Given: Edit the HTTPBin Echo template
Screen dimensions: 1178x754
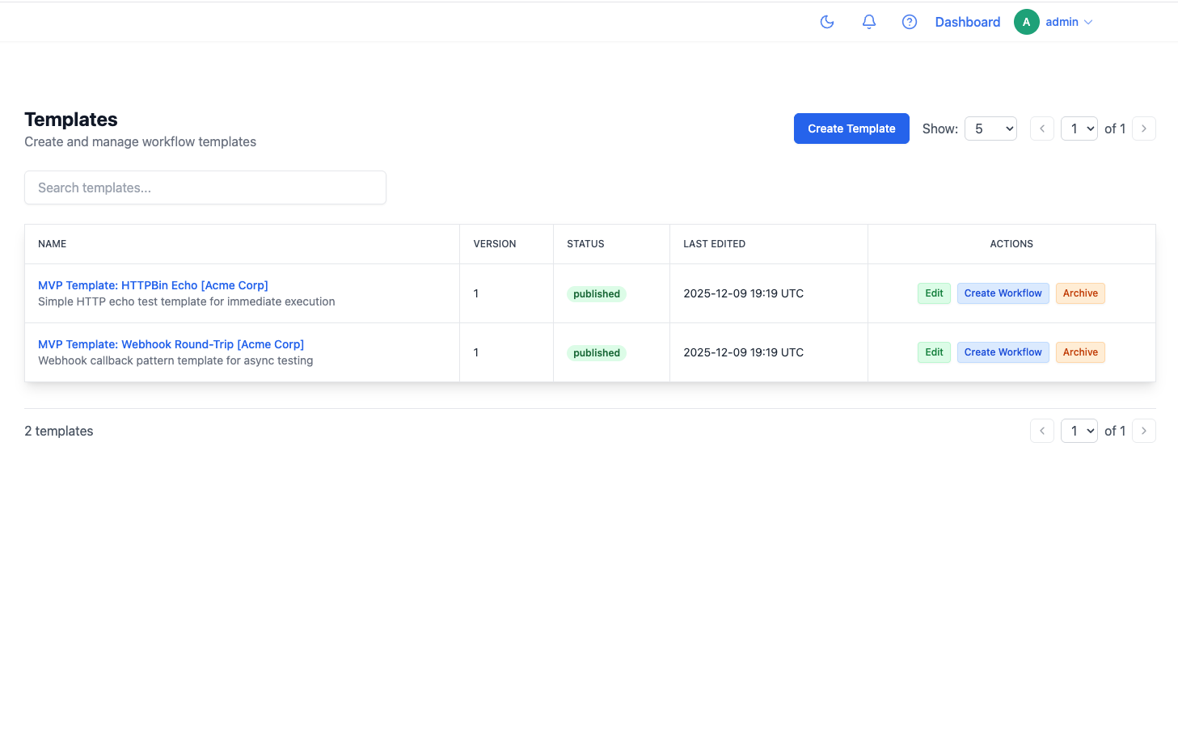Looking at the screenshot, I should pyautogui.click(x=934, y=293).
